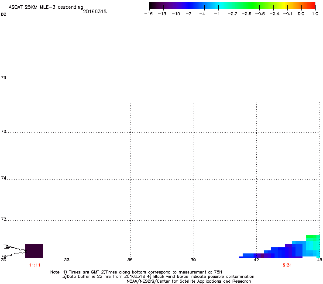Image resolution: width=323 pixels, height=284 pixels.
Task: Click the -0.1 color scale label
Action: (288, 14)
